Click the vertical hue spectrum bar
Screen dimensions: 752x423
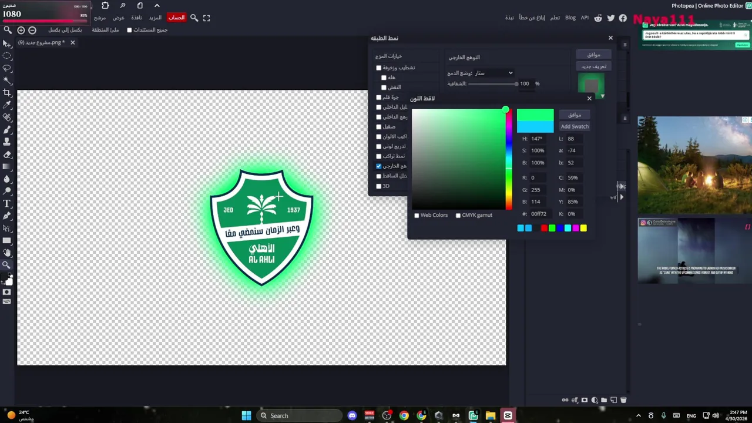click(510, 159)
